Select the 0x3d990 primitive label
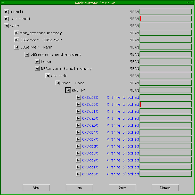The image size is (195, 195). [90, 104]
